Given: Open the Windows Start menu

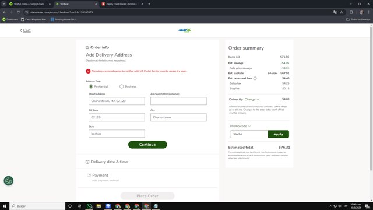Looking at the screenshot, I should coord(5,206).
